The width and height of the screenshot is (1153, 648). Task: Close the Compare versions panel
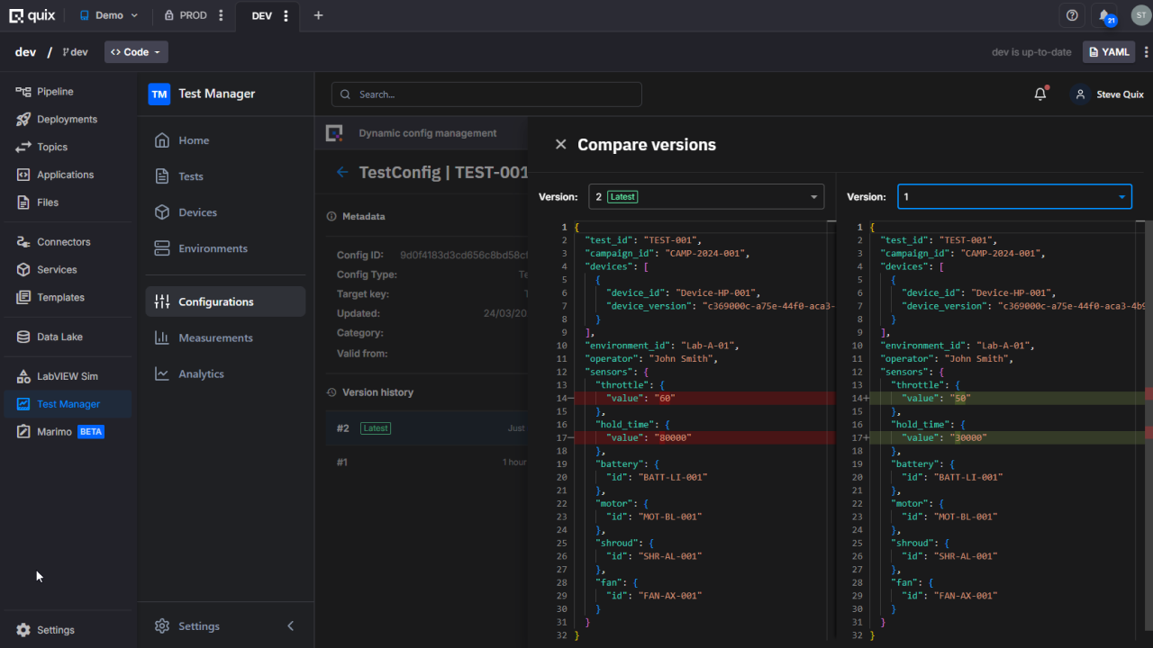[560, 144]
